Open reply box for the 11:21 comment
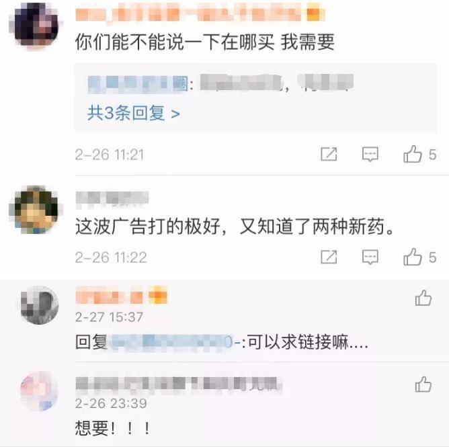Screen dimensions: 449x447 point(370,155)
